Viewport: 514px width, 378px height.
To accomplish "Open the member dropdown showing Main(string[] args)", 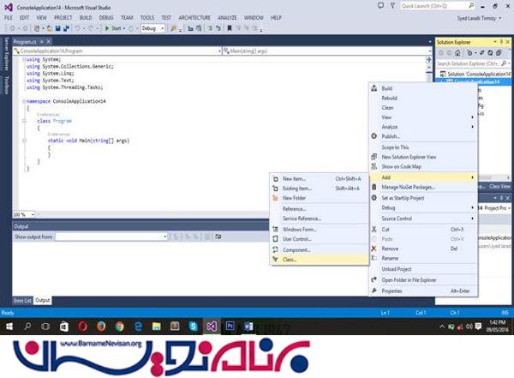I will click(327, 51).
